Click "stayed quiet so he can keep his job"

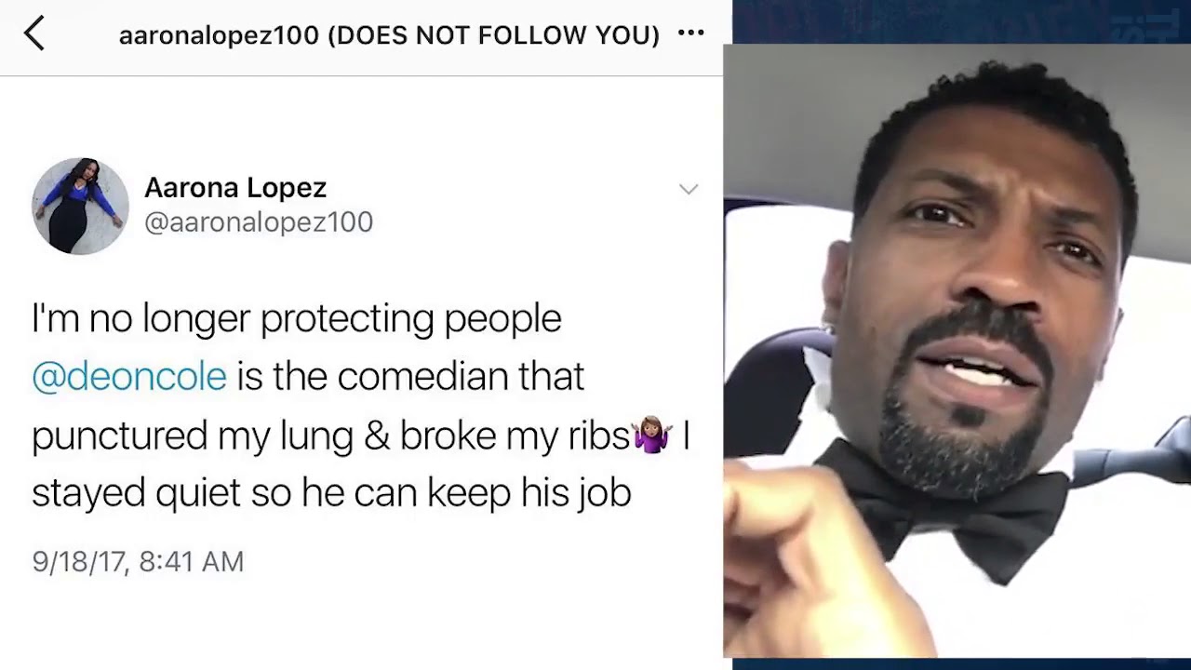(x=332, y=493)
